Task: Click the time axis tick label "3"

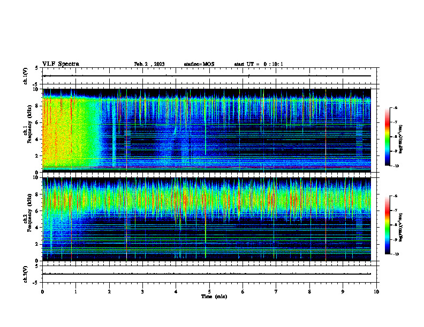Action: click(142, 292)
